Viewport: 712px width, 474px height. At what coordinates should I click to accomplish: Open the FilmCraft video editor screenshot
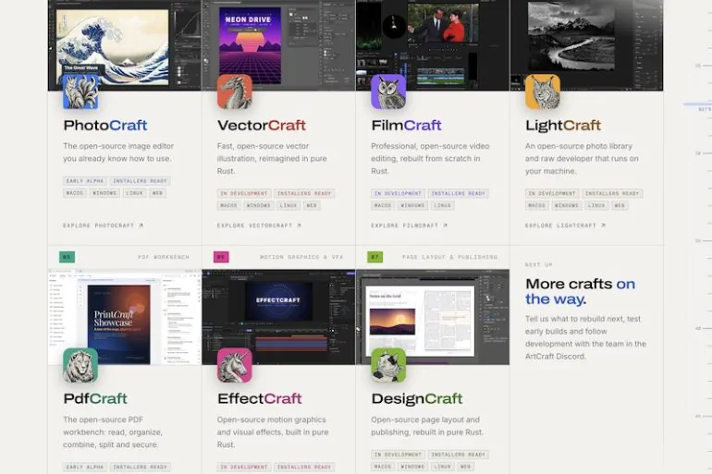click(433, 45)
